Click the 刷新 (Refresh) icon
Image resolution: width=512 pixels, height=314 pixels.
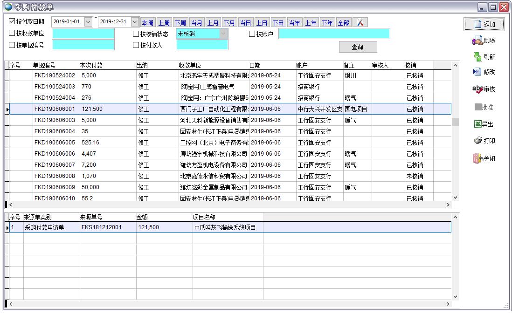[478, 57]
